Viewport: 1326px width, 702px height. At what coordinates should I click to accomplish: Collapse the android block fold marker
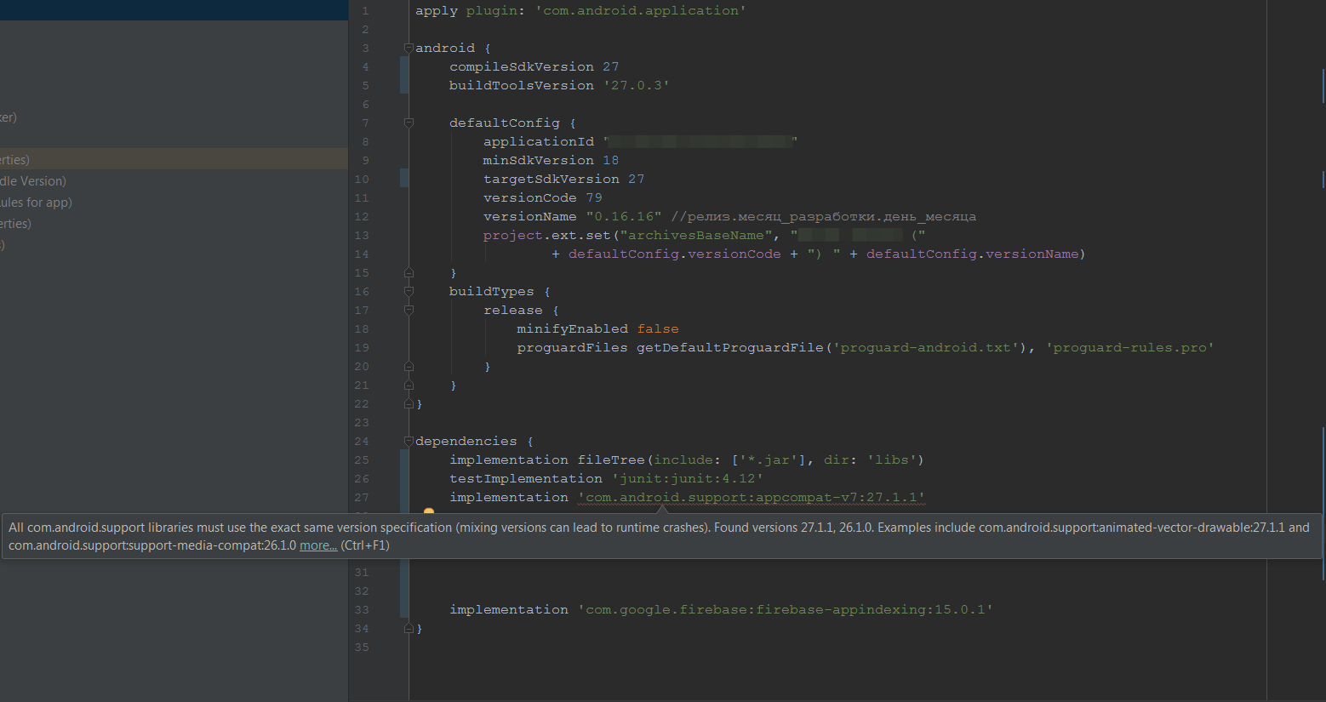click(x=409, y=48)
